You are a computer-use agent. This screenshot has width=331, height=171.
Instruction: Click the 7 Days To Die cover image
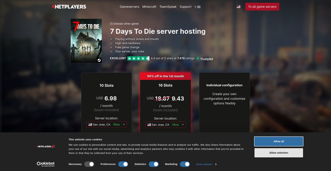86,41
